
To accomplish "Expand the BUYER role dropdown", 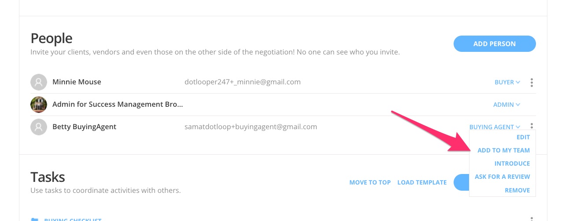I will click(507, 82).
